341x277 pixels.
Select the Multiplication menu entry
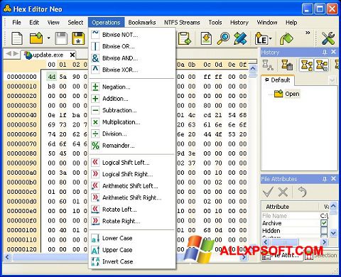pyautogui.click(x=132, y=122)
